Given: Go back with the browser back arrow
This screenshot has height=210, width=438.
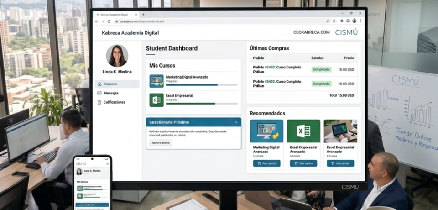Looking at the screenshot, I should 97,21.
